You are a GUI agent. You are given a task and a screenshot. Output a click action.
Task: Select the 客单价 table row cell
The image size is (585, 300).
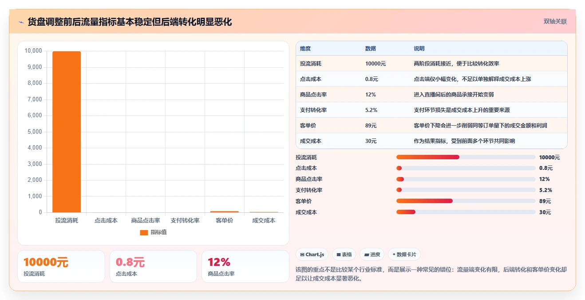(308, 126)
